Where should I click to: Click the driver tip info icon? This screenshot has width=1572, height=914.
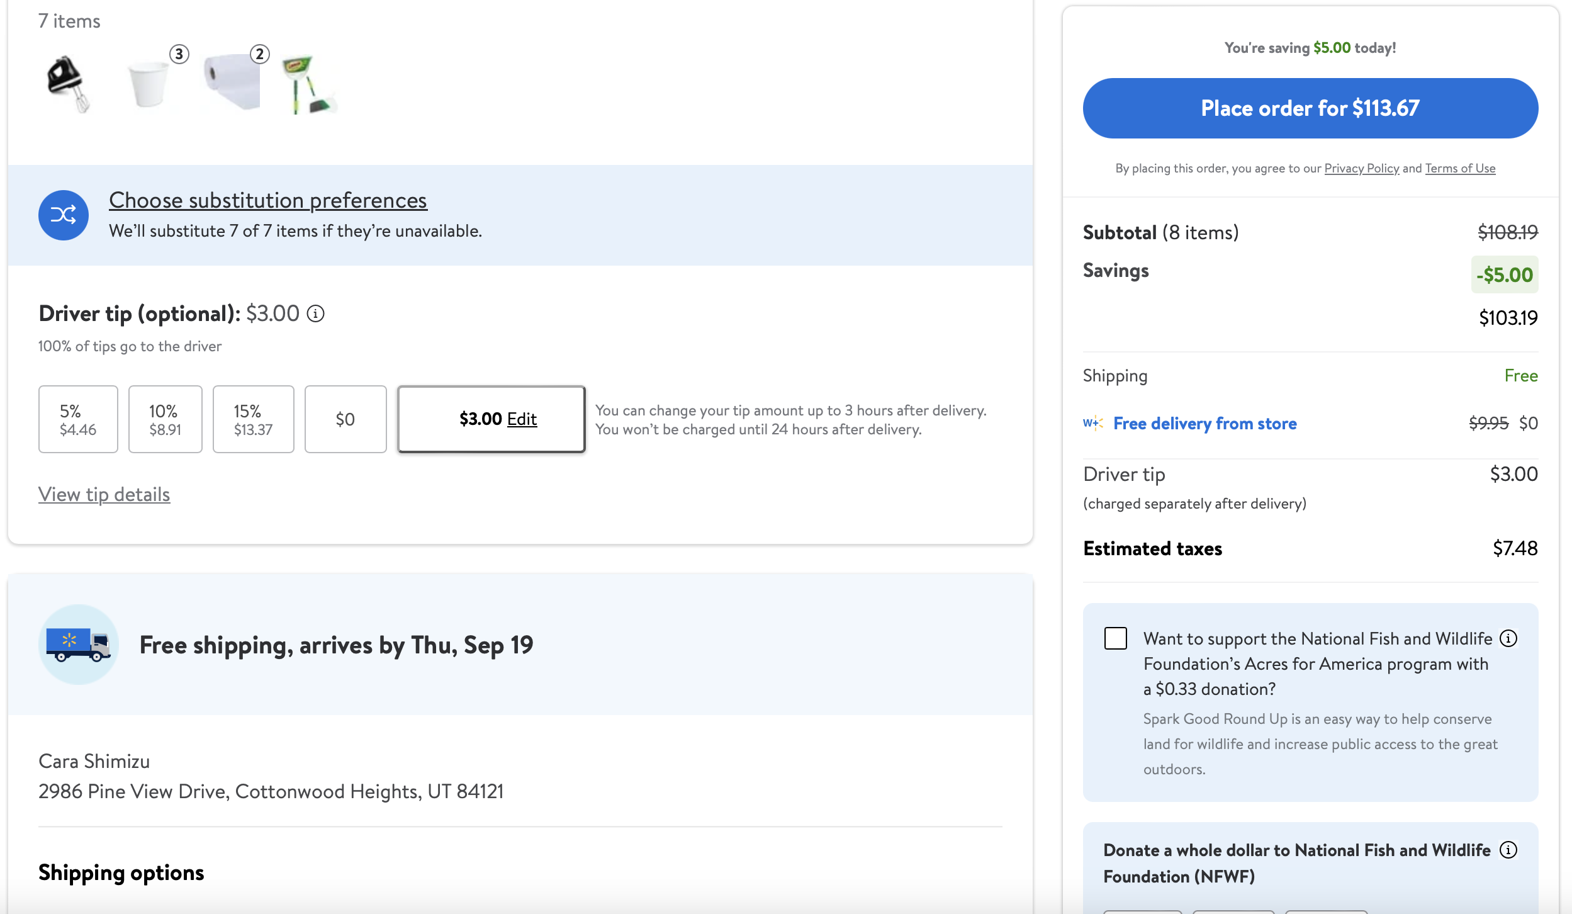(315, 313)
